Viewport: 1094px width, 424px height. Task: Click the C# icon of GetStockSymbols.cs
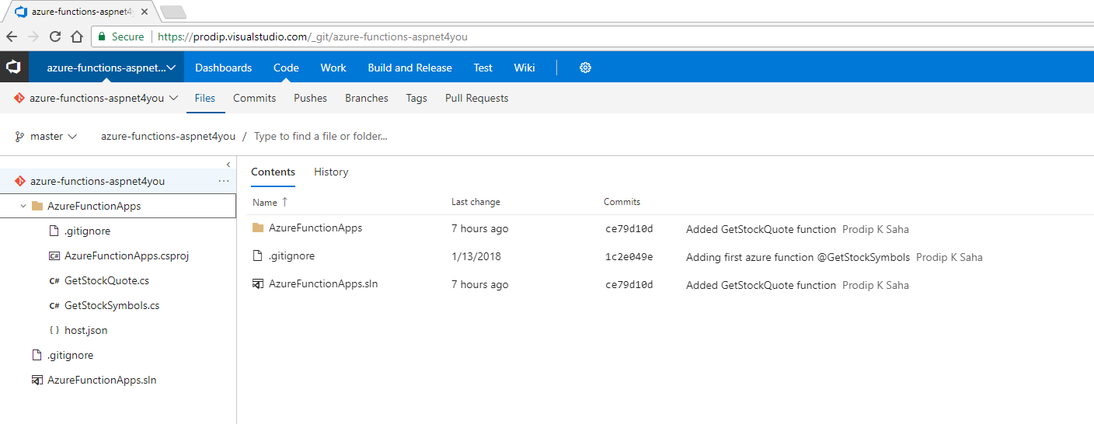54,306
